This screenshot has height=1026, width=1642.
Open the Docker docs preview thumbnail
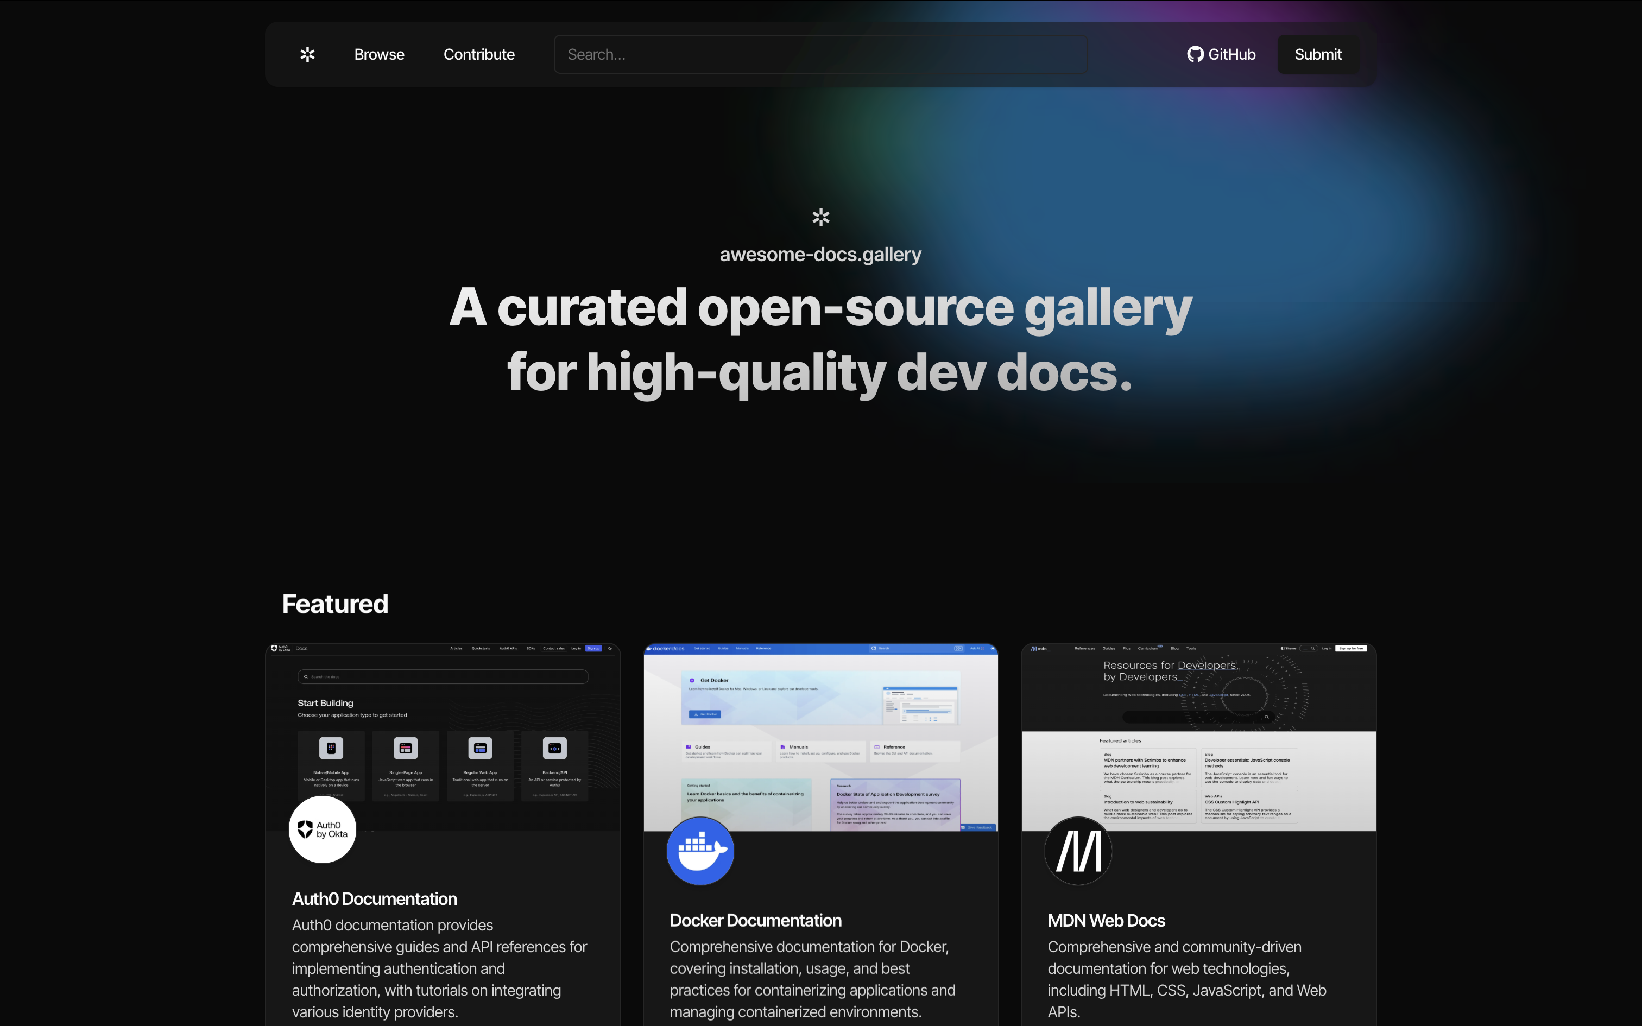821,737
